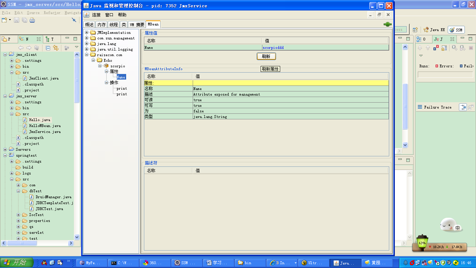This screenshot has height=268, width=476.
Task: Expand JMImplementation MBean node
Action: pos(87,32)
